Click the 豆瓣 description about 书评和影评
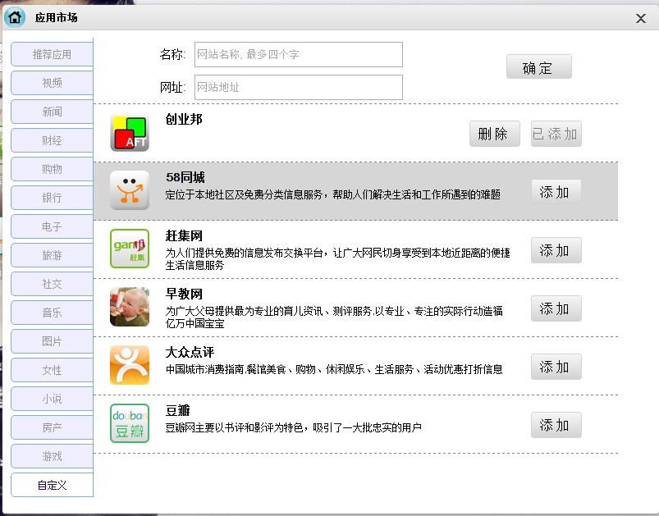This screenshot has height=516, width=659. (293, 427)
